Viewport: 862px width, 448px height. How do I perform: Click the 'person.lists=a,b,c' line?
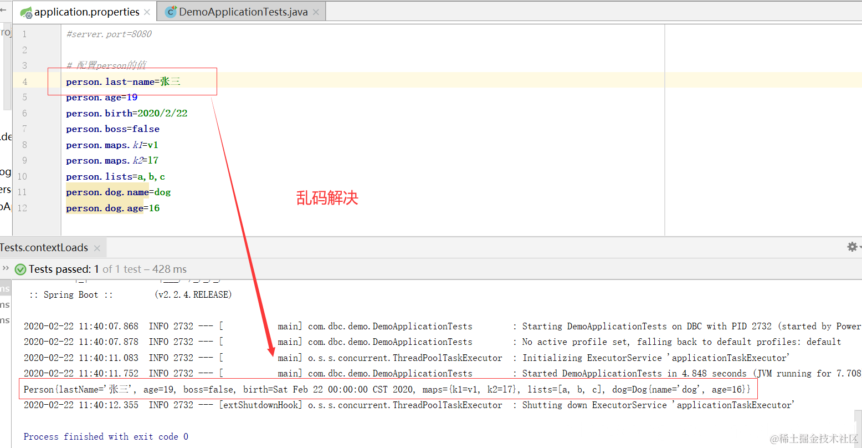coord(116,177)
